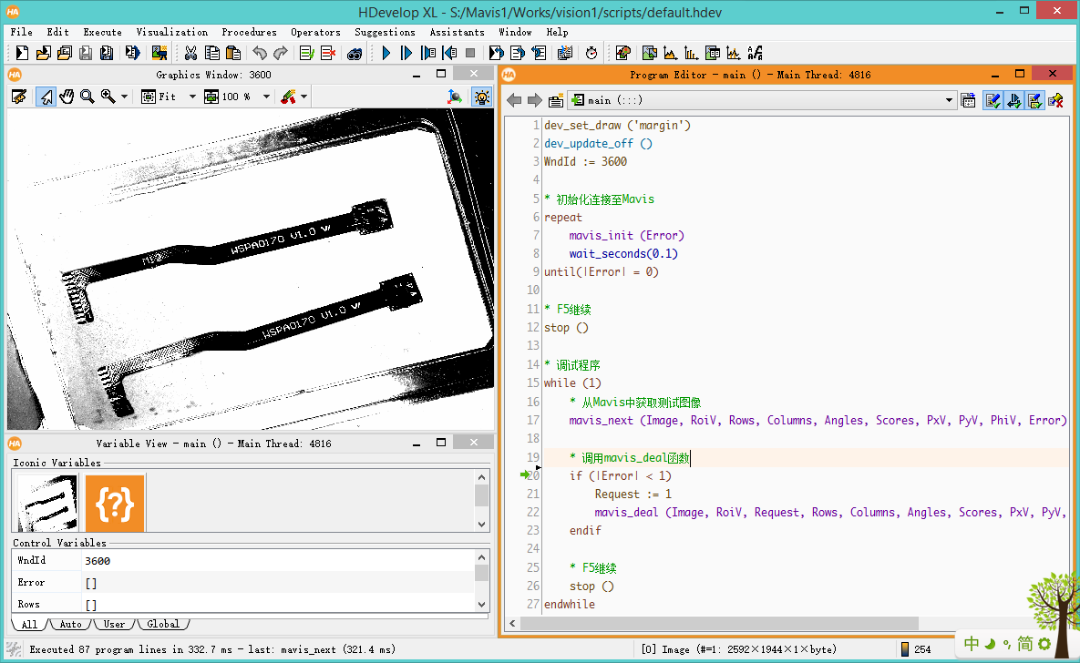Select the magnifying glass zoom tool
The width and height of the screenshot is (1080, 663).
87,97
